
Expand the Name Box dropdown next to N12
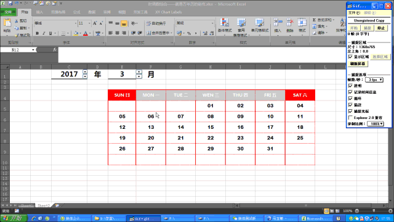[33, 50]
